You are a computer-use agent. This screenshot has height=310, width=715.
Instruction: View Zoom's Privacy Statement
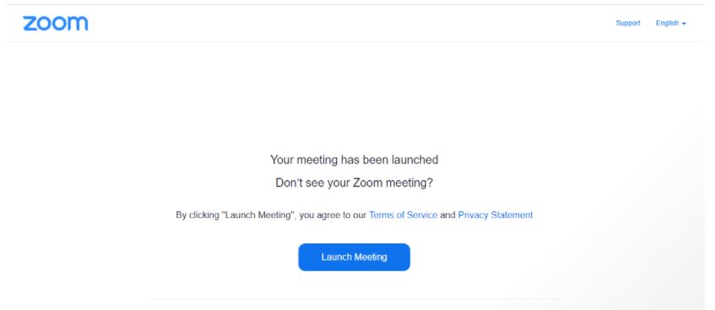click(x=496, y=215)
